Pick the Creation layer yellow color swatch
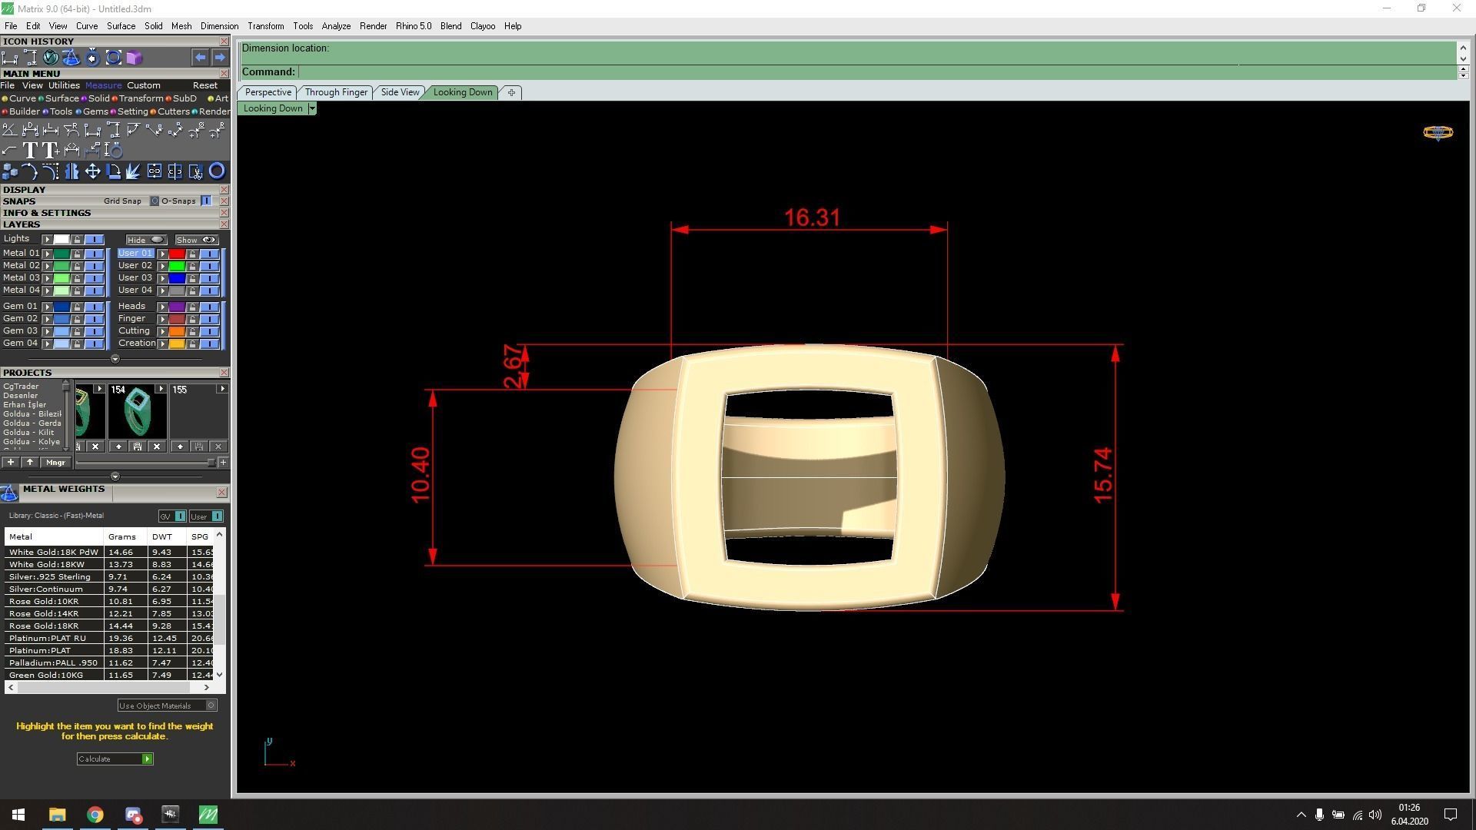The height and width of the screenshot is (830, 1476). (177, 344)
